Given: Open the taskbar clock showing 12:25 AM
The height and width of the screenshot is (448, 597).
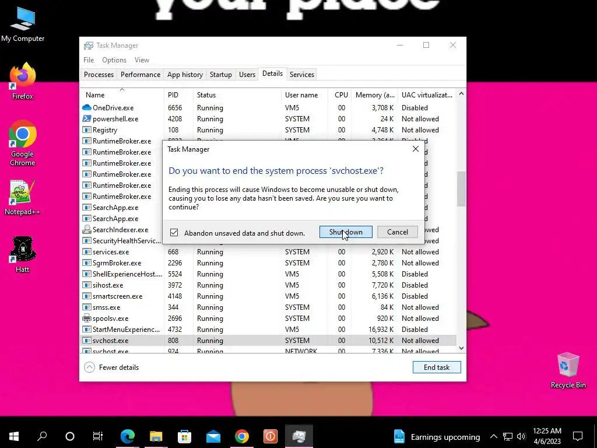Looking at the screenshot, I should pyautogui.click(x=547, y=436).
